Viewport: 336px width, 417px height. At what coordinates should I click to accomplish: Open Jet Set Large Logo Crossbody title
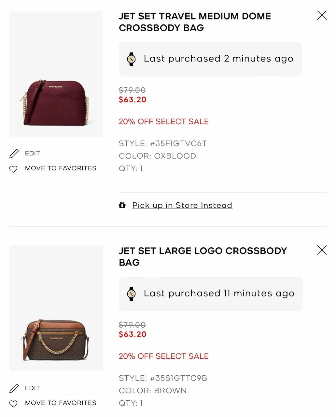tap(203, 256)
